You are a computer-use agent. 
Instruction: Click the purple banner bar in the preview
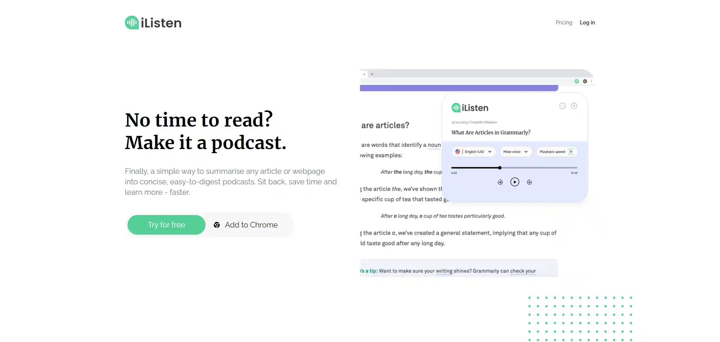click(x=459, y=88)
